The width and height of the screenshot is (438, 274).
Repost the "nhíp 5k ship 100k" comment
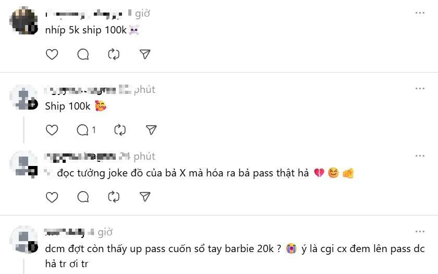(x=114, y=54)
